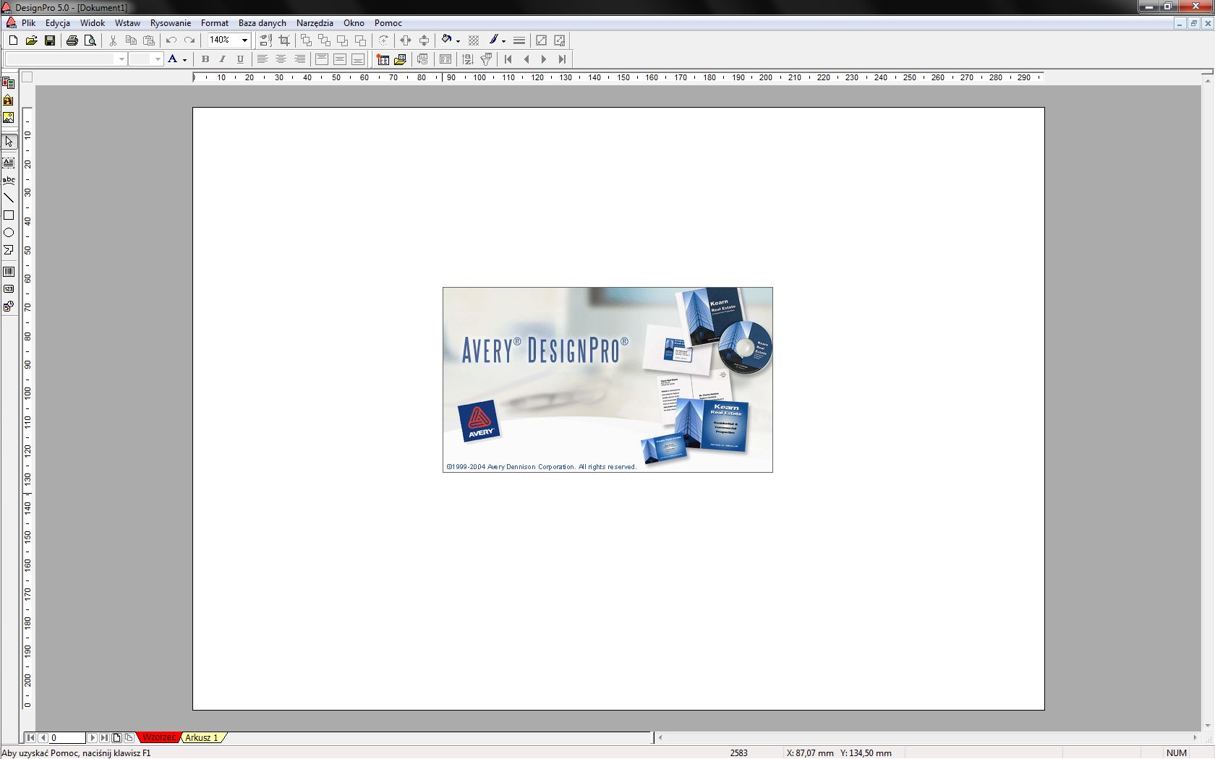The image size is (1215, 759).
Task: Select the curved abc text tool
Action: pyautogui.click(x=9, y=180)
